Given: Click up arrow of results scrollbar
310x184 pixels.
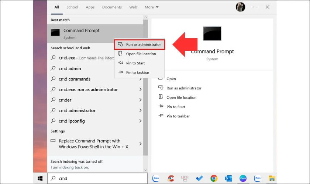Looking at the screenshot, I should pyautogui.click(x=146, y=17).
